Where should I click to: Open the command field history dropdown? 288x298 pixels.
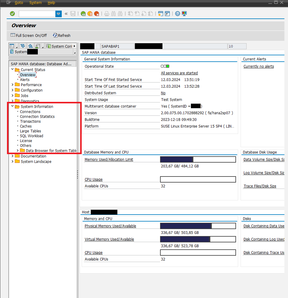(x=58, y=14)
